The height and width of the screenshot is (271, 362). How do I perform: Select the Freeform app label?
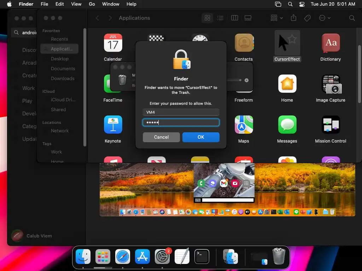pyautogui.click(x=244, y=100)
